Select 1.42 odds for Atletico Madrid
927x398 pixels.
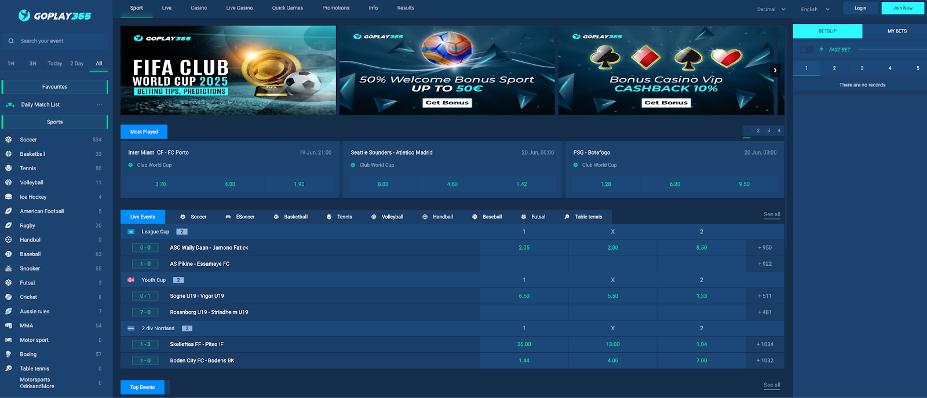click(521, 184)
